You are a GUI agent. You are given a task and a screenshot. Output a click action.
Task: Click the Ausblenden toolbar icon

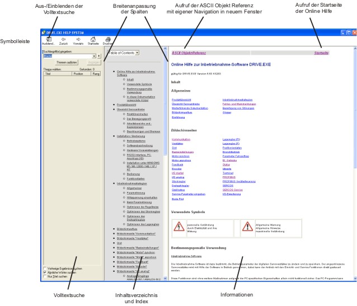coord(49,39)
